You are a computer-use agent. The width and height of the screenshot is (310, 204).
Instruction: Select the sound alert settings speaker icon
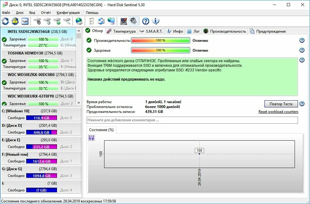(x=133, y=21)
